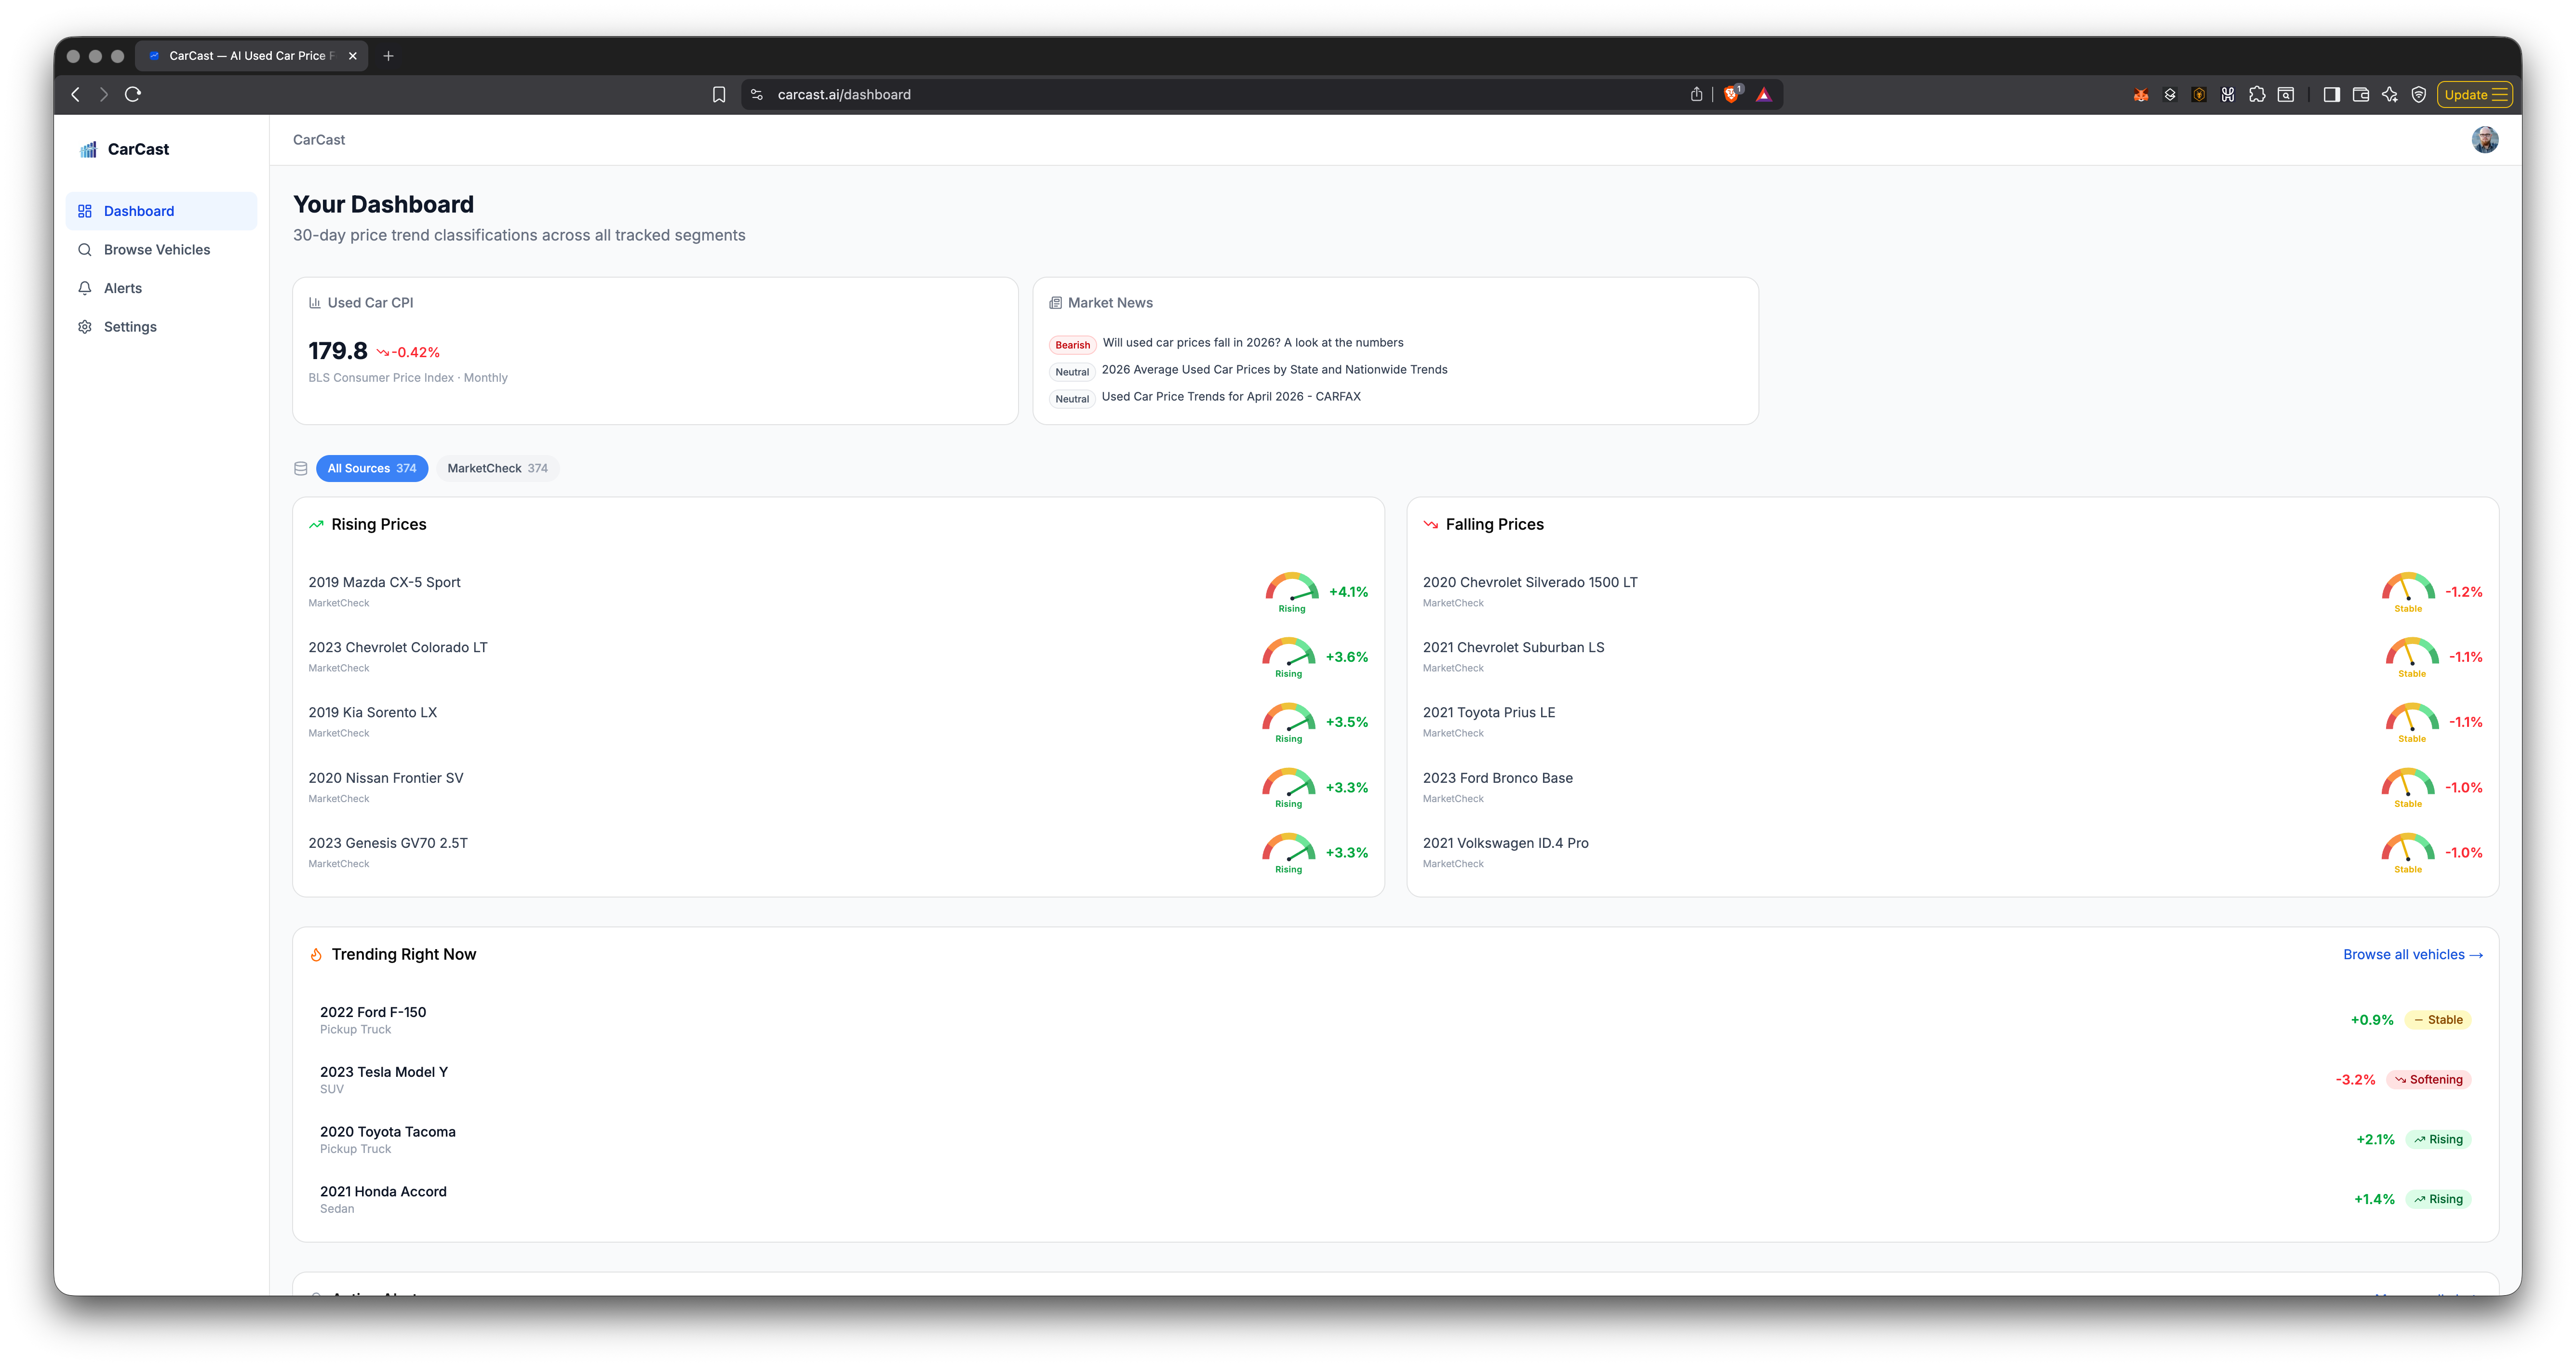This screenshot has width=2576, height=1367.
Task: Select the trending 2021 Honda Accord row
Action: point(1396,1199)
